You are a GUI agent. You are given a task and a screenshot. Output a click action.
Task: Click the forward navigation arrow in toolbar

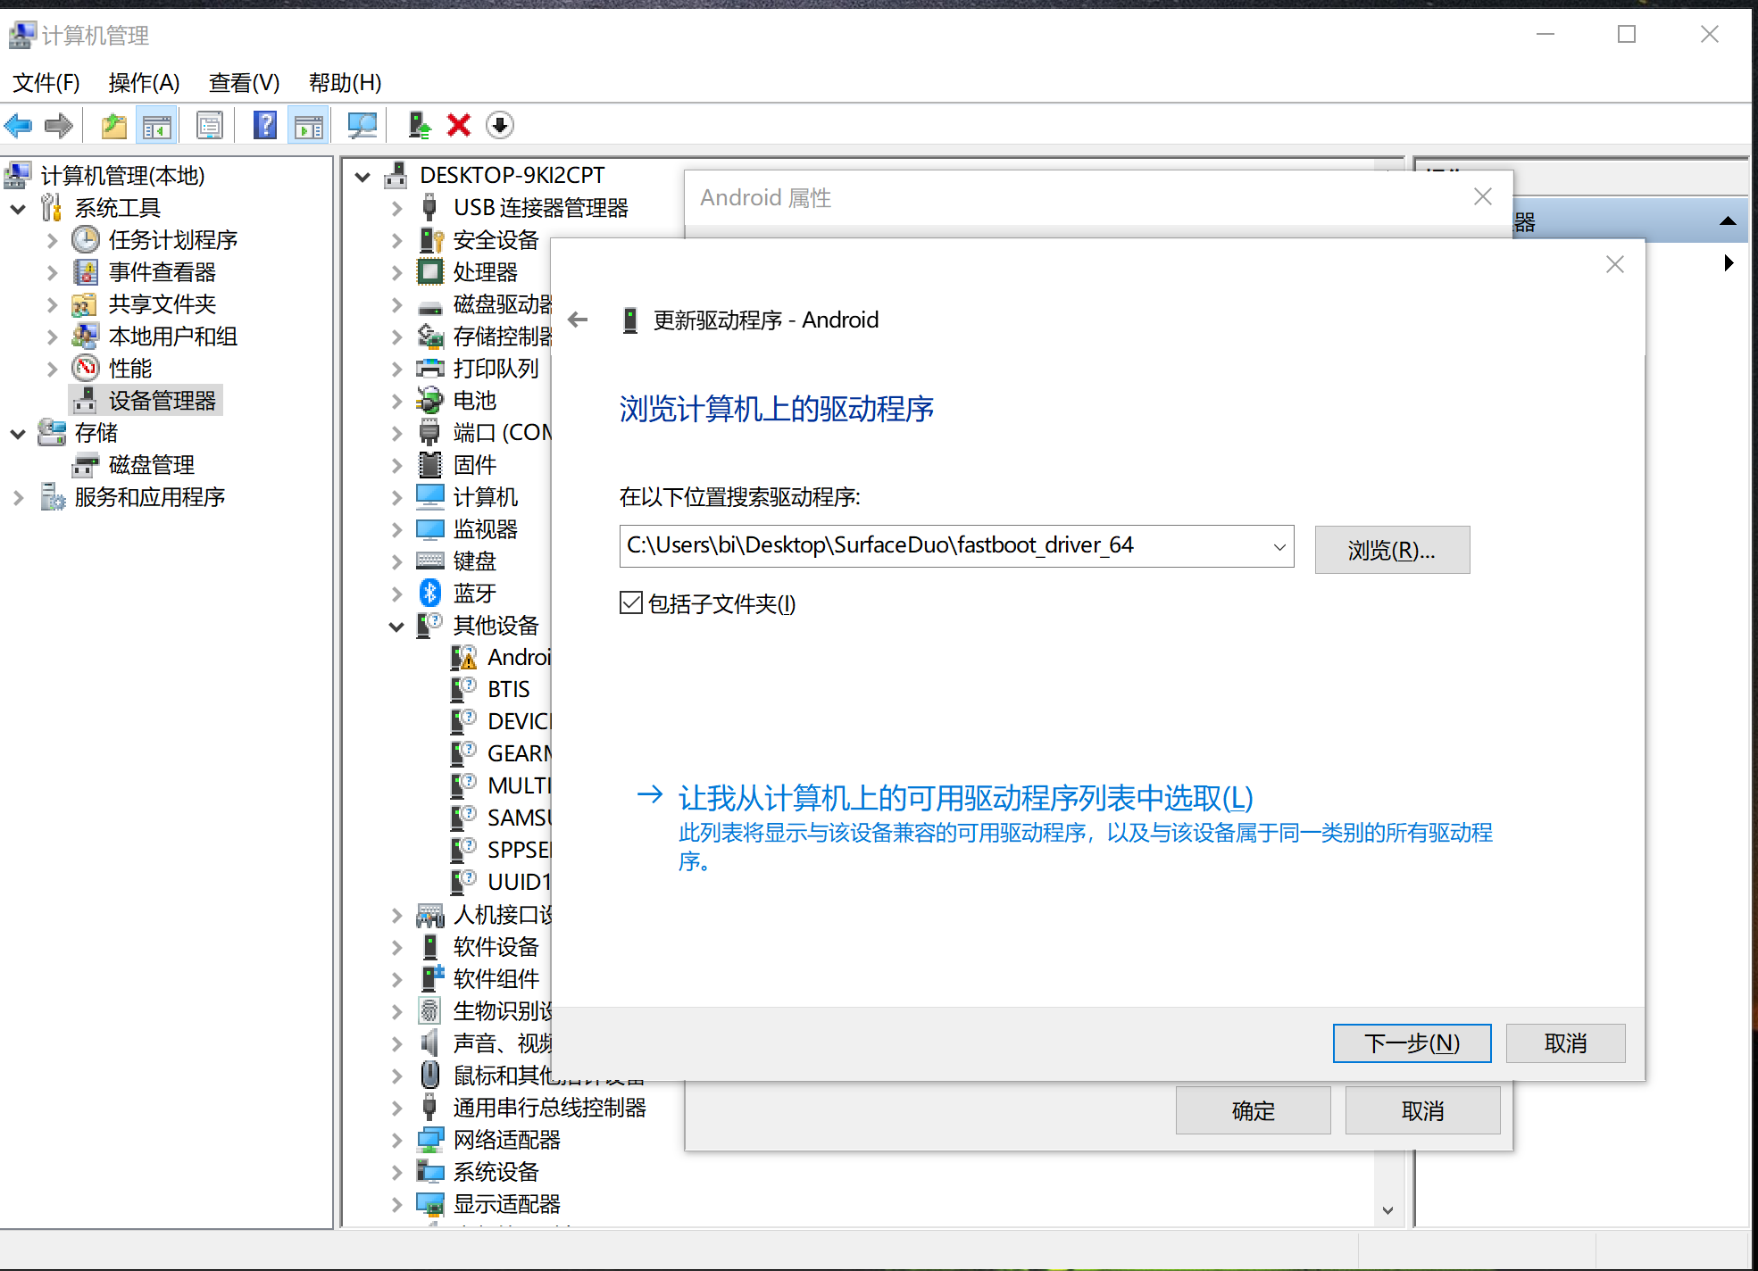click(x=58, y=125)
